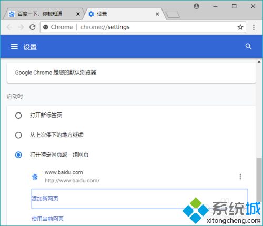Viewport: 263px width, 226px height.
Task: Click the chrome://settings address bar
Action: click(143, 27)
